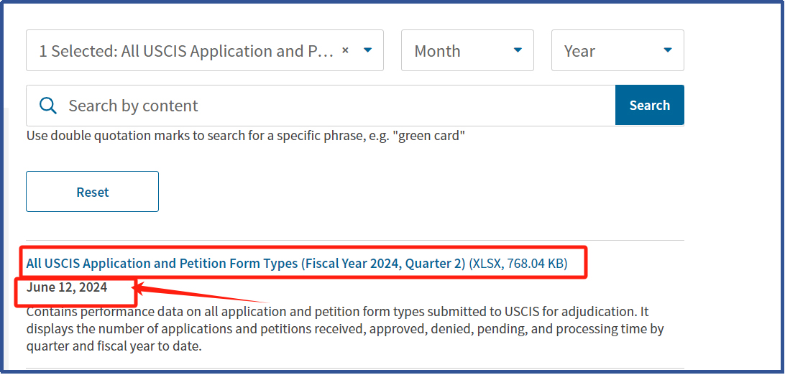The height and width of the screenshot is (375, 785).
Task: Click the Month dropdown chevron arrow
Action: click(x=518, y=50)
